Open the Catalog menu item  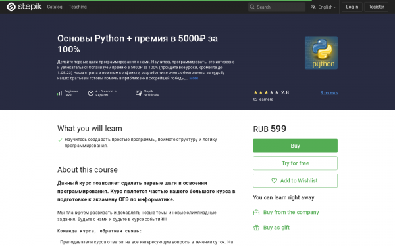coord(55,7)
